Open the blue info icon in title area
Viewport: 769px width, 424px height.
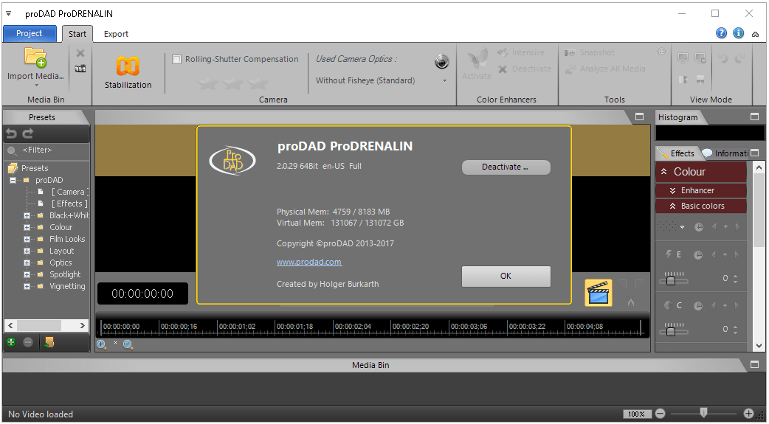tap(739, 33)
